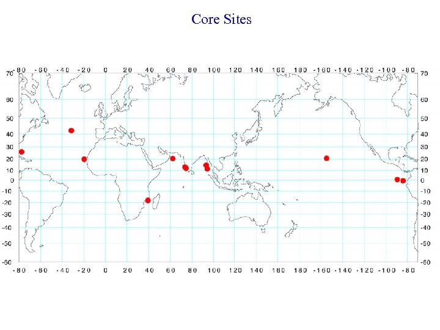Select the North Atlantic core site dot near 42°N

71,131
